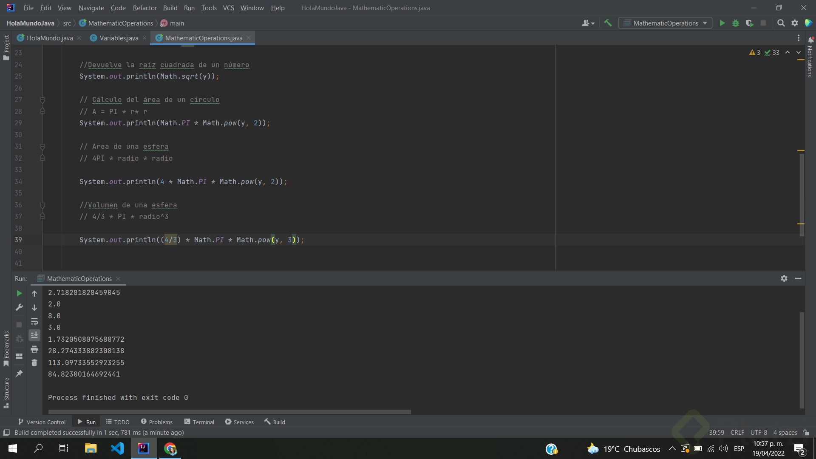Jump to next highlighted error arrow
The width and height of the screenshot is (816, 459).
799,52
